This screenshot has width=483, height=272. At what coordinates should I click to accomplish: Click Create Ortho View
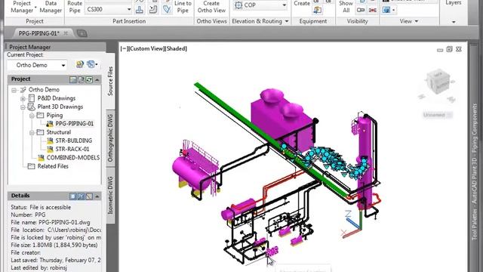click(211, 7)
